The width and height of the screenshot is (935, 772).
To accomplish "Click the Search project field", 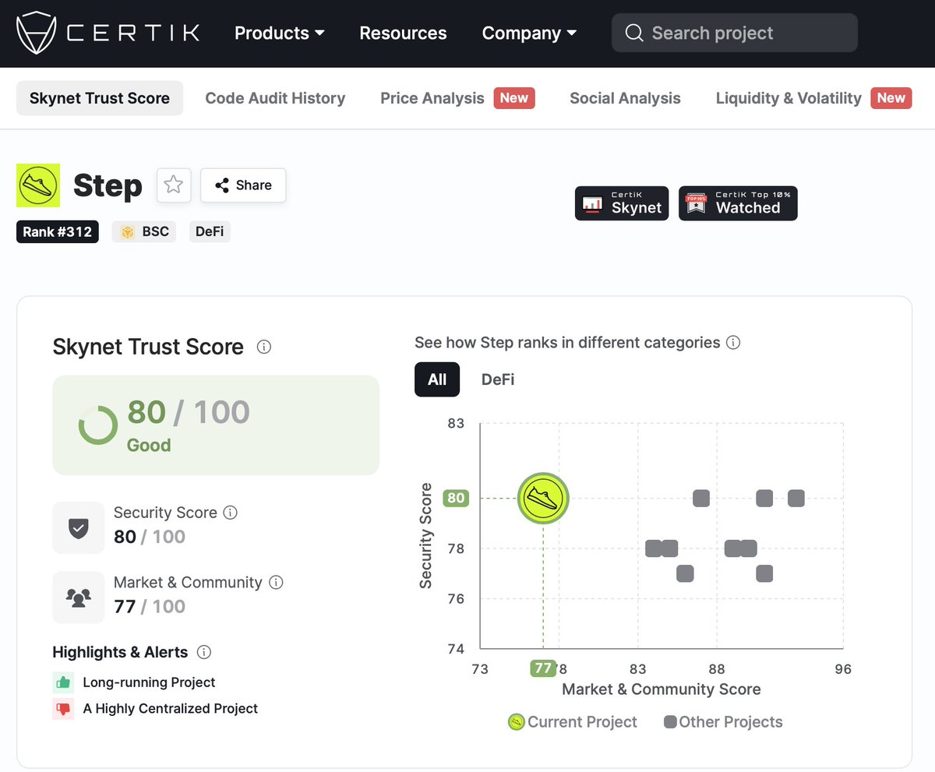I will coord(734,33).
